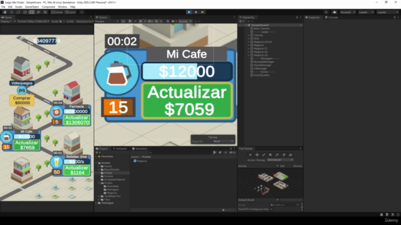Open the Account dropdown
Viewport: 401px width, 225px height.
coord(348,12)
